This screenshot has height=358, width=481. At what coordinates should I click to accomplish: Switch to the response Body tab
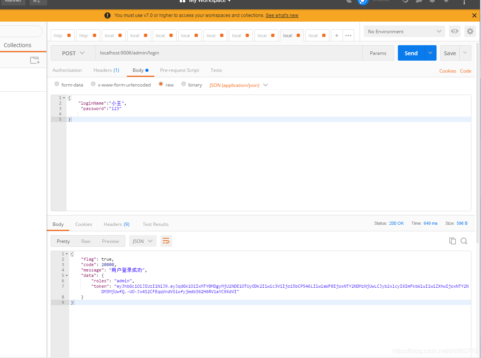pos(58,224)
